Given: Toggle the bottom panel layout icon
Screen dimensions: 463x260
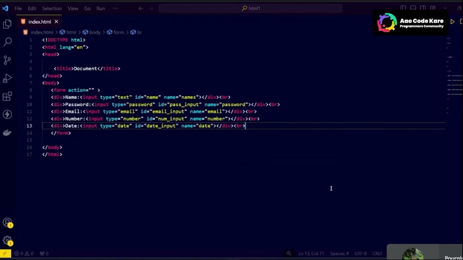Looking at the screenshot, I should pos(413,8).
